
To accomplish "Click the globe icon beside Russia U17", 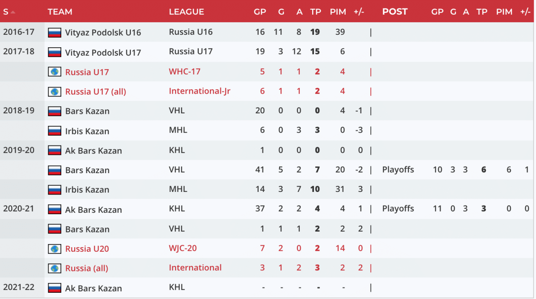I will tap(54, 72).
